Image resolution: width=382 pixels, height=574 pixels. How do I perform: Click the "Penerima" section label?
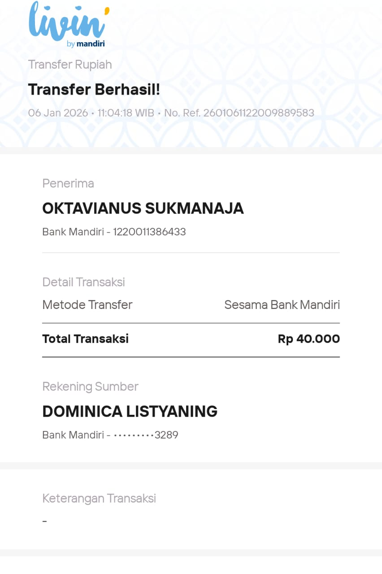[68, 183]
